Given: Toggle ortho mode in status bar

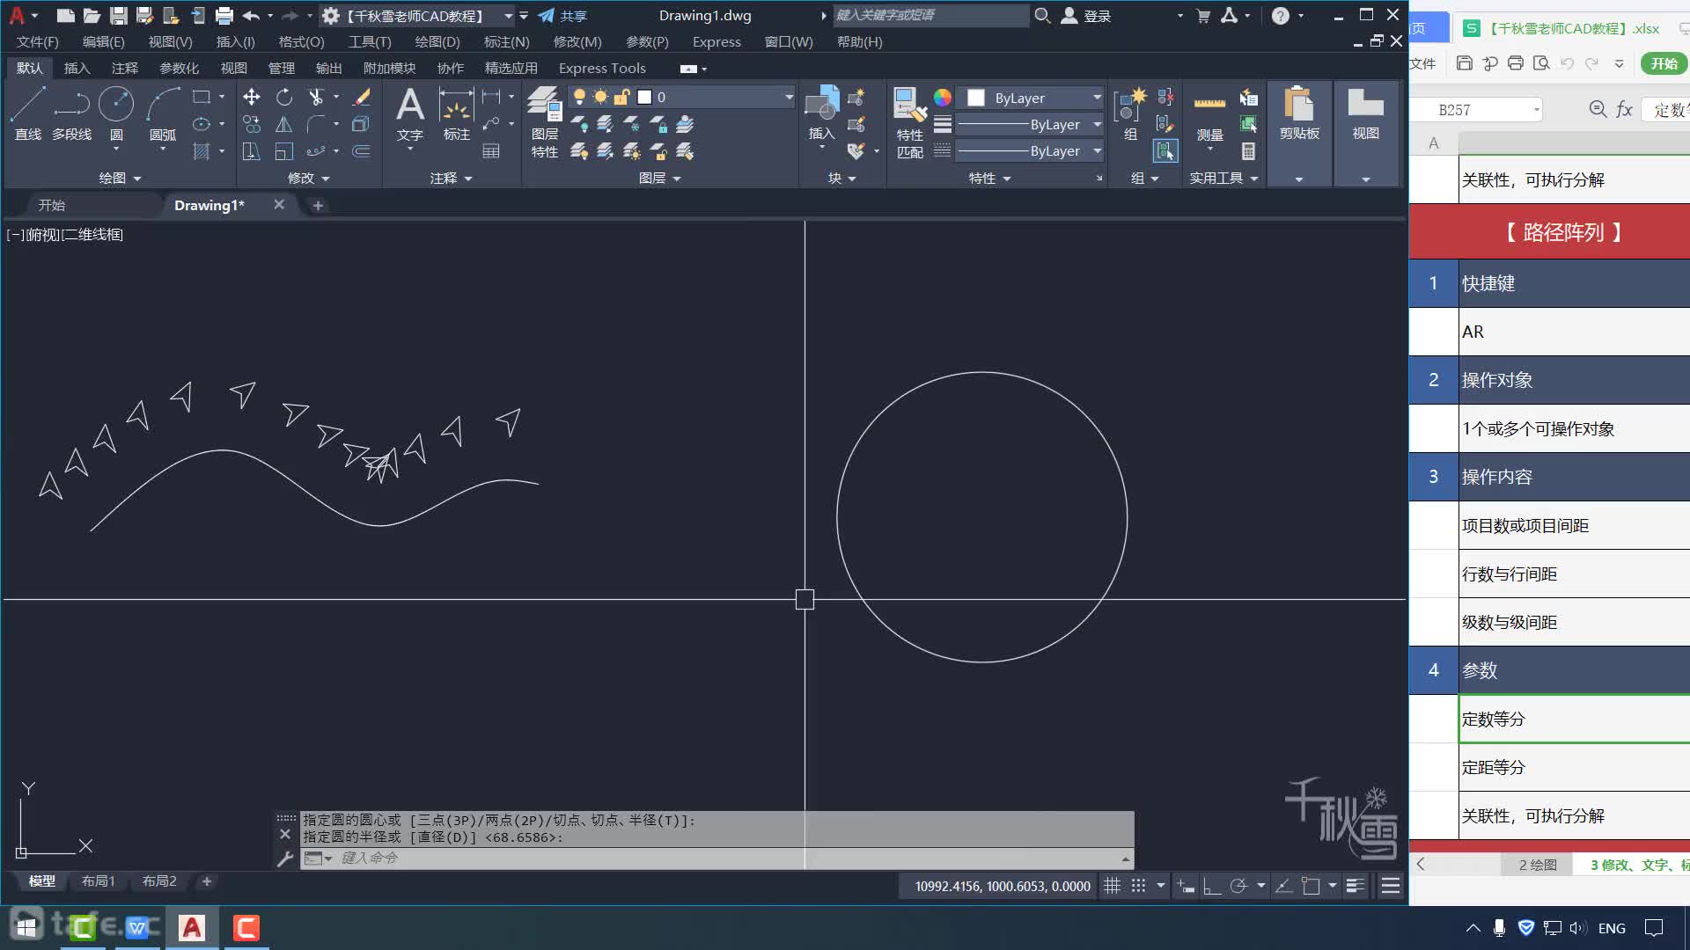Looking at the screenshot, I should pos(1212,886).
